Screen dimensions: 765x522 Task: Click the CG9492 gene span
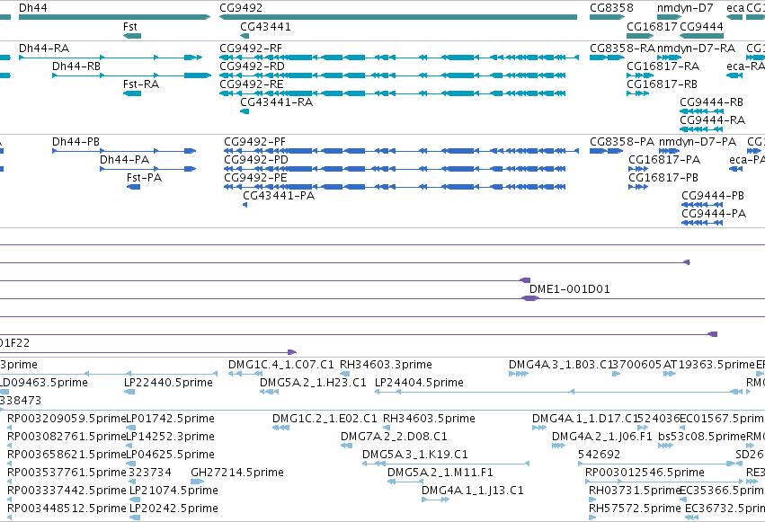tap(398, 17)
